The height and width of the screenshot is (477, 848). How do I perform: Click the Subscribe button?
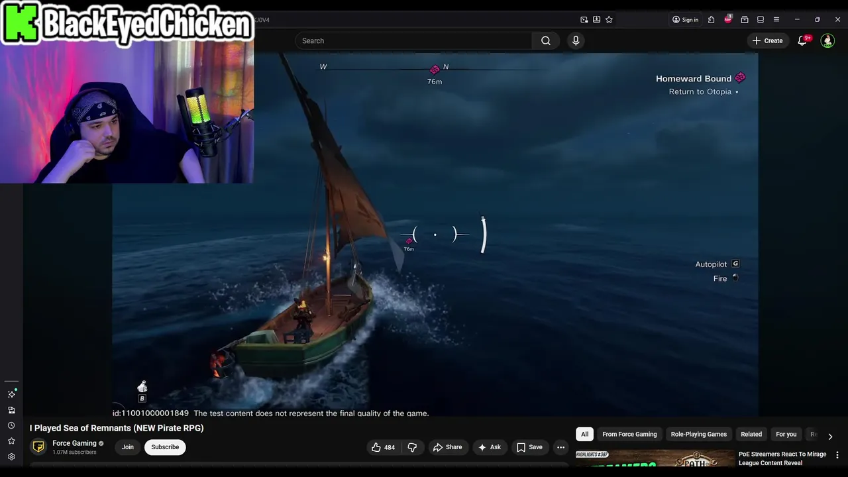[165, 447]
